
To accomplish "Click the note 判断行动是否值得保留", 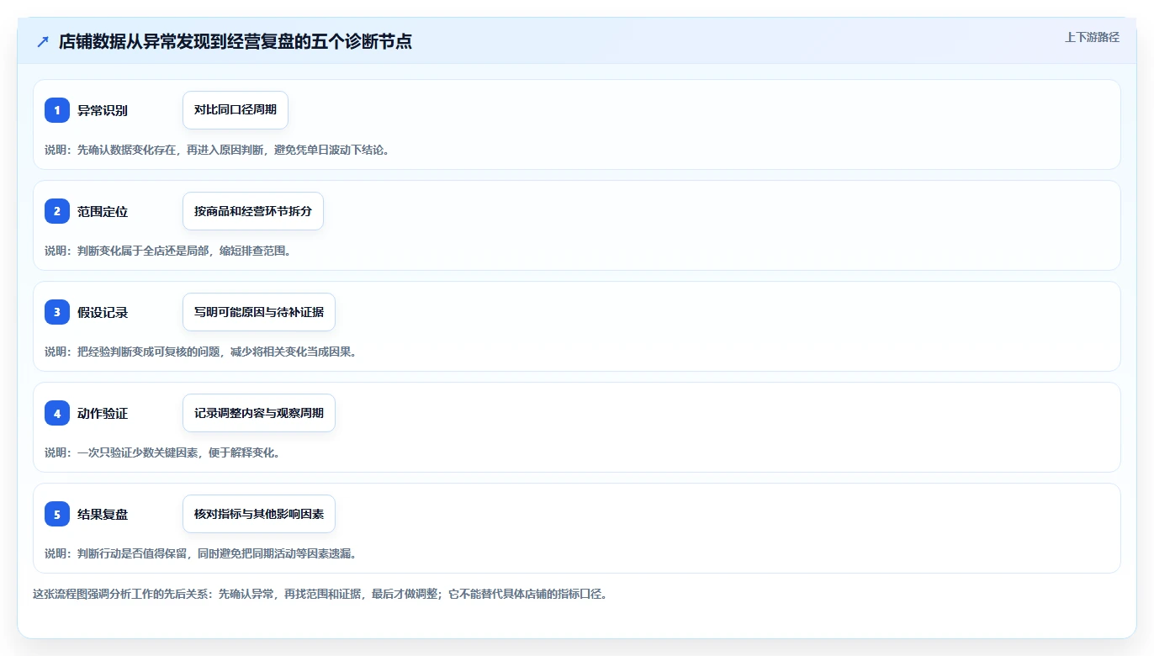I will coord(202,553).
